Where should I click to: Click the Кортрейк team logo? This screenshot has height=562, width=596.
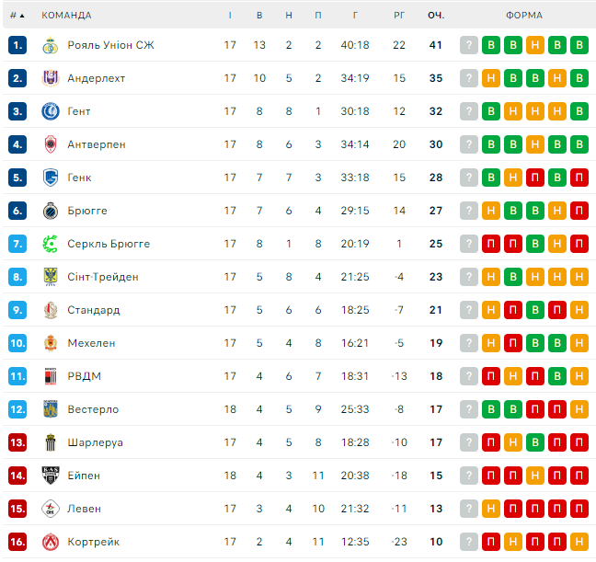(51, 542)
